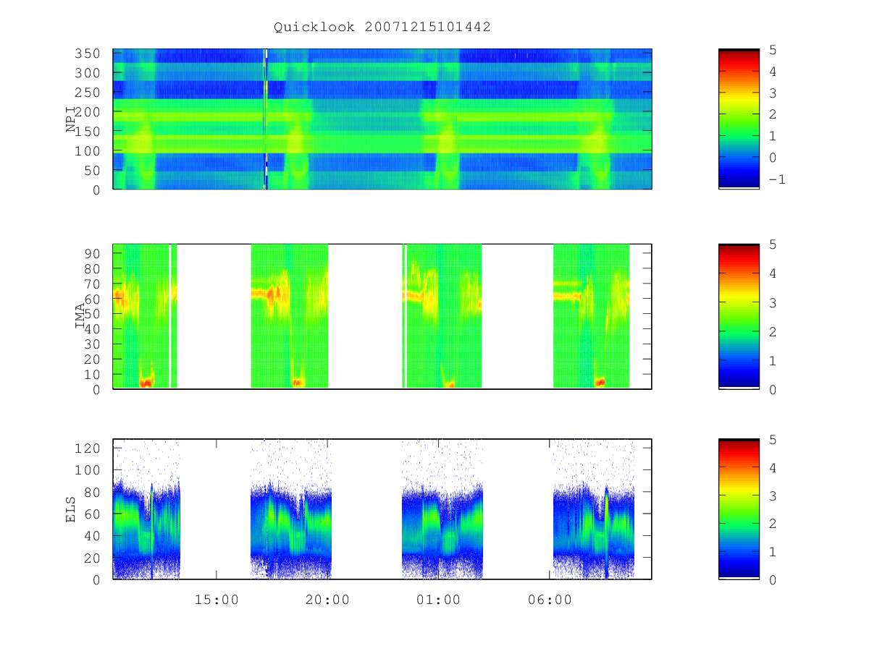Screen dimensions: 869x651
Task: Click the NPI spectrogram panel
Action: click(382, 119)
